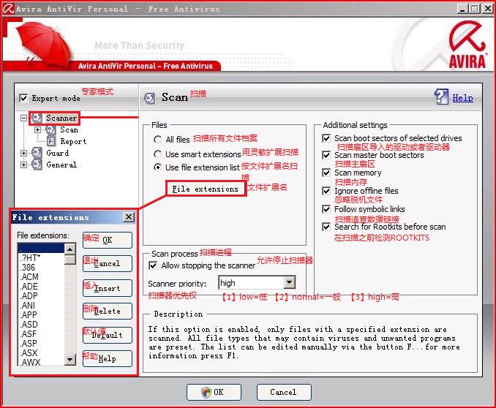Select .APP in extension list
This screenshot has width=496, height=408.
41,314
